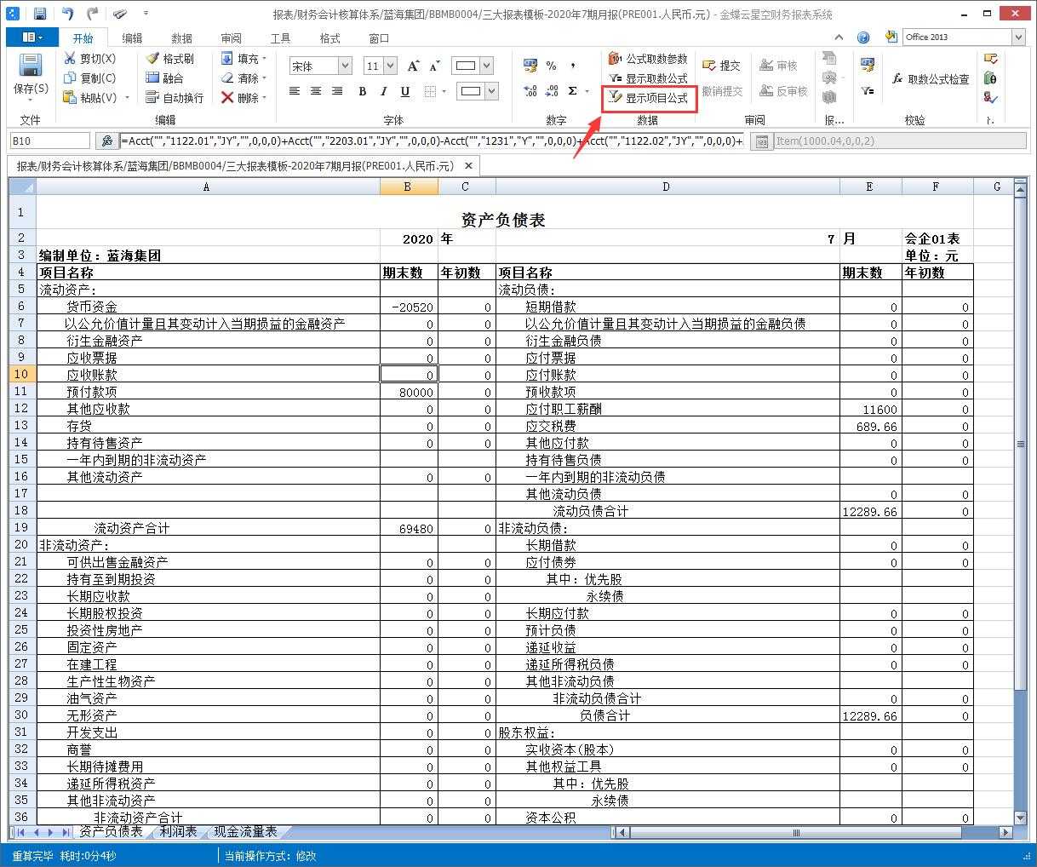Click the 显示项目公式 button

click(x=649, y=98)
